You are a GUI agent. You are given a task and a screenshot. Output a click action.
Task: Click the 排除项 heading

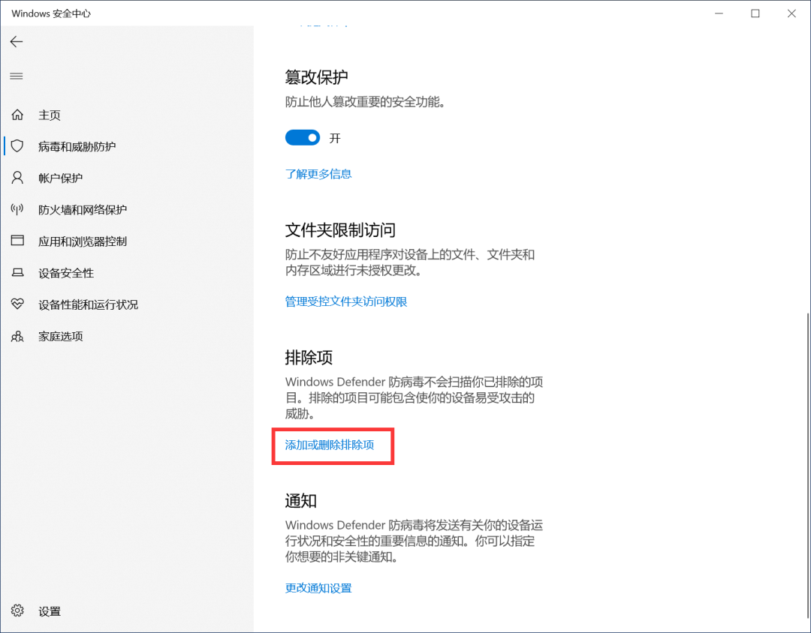click(309, 357)
